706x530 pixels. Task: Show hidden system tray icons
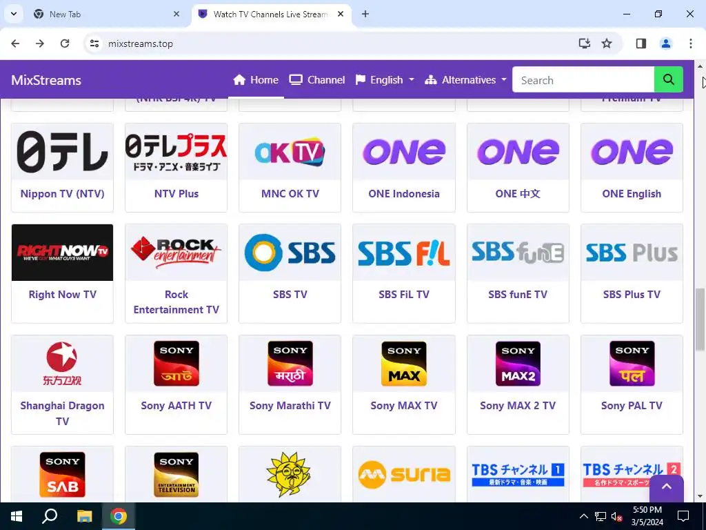pos(583,516)
